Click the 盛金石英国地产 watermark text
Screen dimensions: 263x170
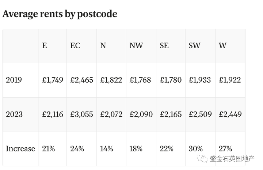click(232, 159)
